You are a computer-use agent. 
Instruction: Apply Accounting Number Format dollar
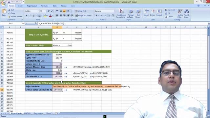click(x=96, y=16)
